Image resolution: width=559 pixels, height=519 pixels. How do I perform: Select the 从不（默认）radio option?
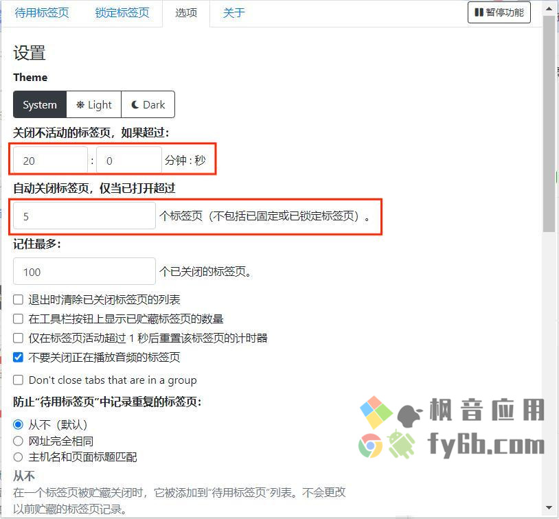point(18,424)
